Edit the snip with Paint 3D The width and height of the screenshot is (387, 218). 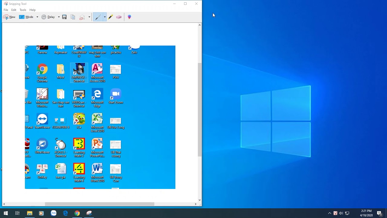(129, 17)
